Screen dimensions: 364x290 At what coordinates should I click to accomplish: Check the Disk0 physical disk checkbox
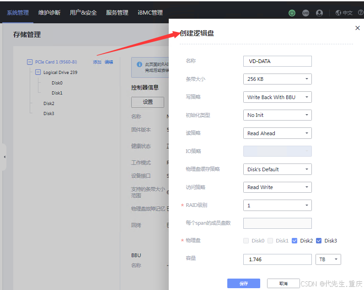coord(246,241)
